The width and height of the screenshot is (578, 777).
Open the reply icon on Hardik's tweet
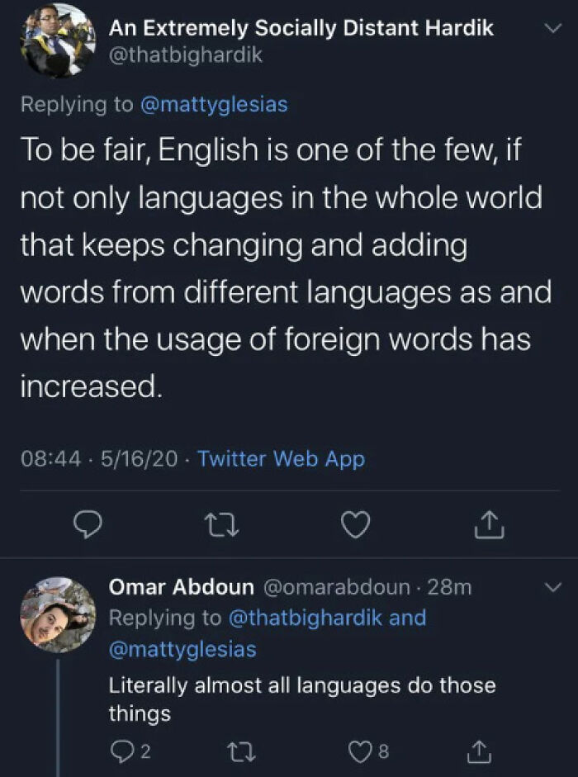(89, 524)
